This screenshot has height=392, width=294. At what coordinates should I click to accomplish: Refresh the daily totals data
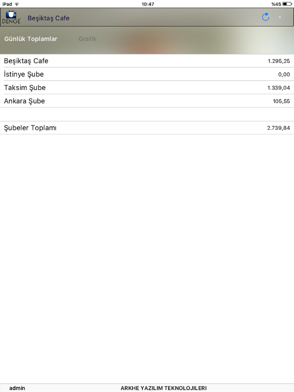(265, 17)
